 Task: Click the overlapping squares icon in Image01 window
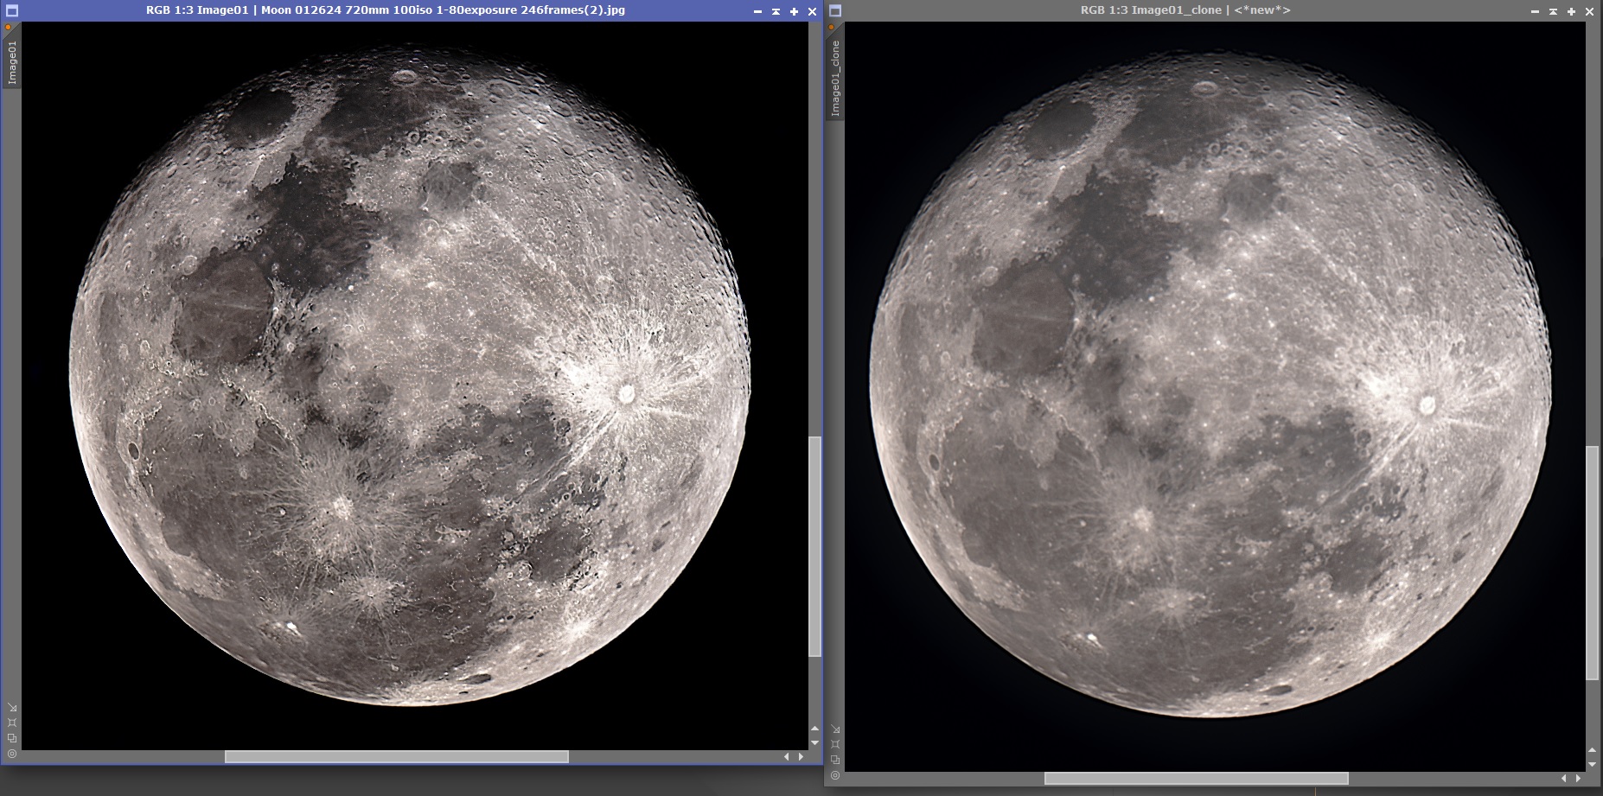11,738
